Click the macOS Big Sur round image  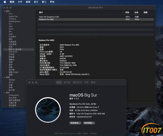pyautogui.click(x=48, y=110)
